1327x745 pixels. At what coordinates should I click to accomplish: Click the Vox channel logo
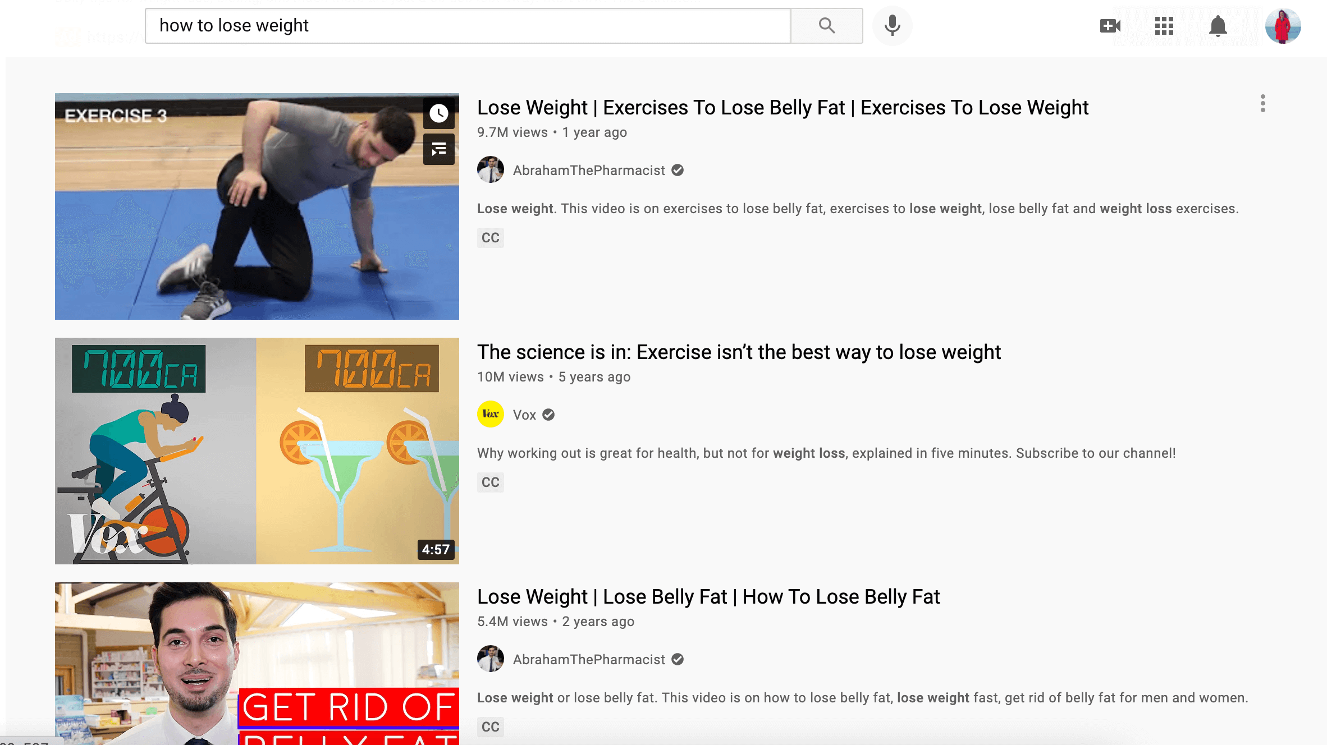491,415
